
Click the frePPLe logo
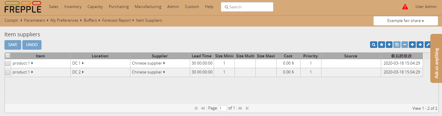pos(23,7)
